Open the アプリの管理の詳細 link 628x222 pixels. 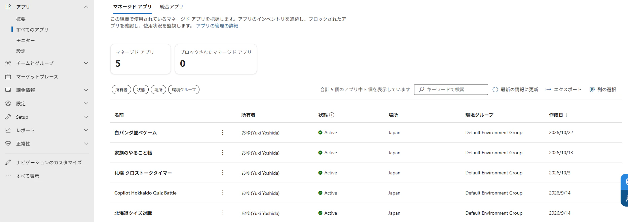pyautogui.click(x=217, y=26)
